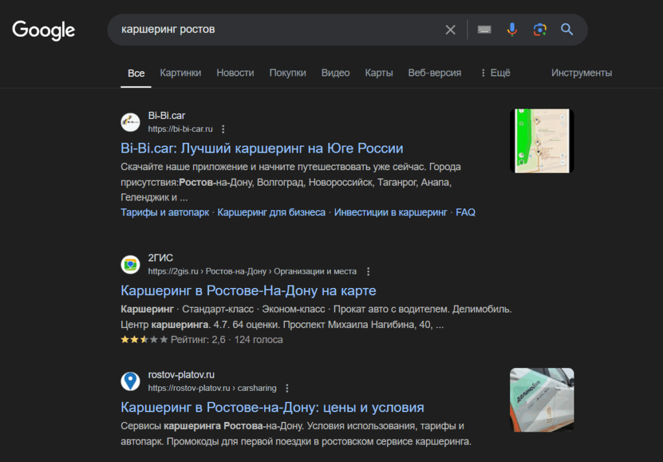Click the Google logo

tap(43, 30)
